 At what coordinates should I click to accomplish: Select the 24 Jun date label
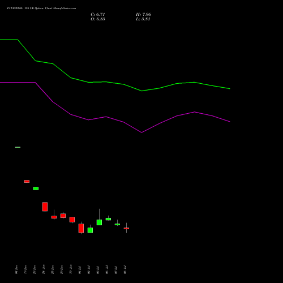coord(44,269)
